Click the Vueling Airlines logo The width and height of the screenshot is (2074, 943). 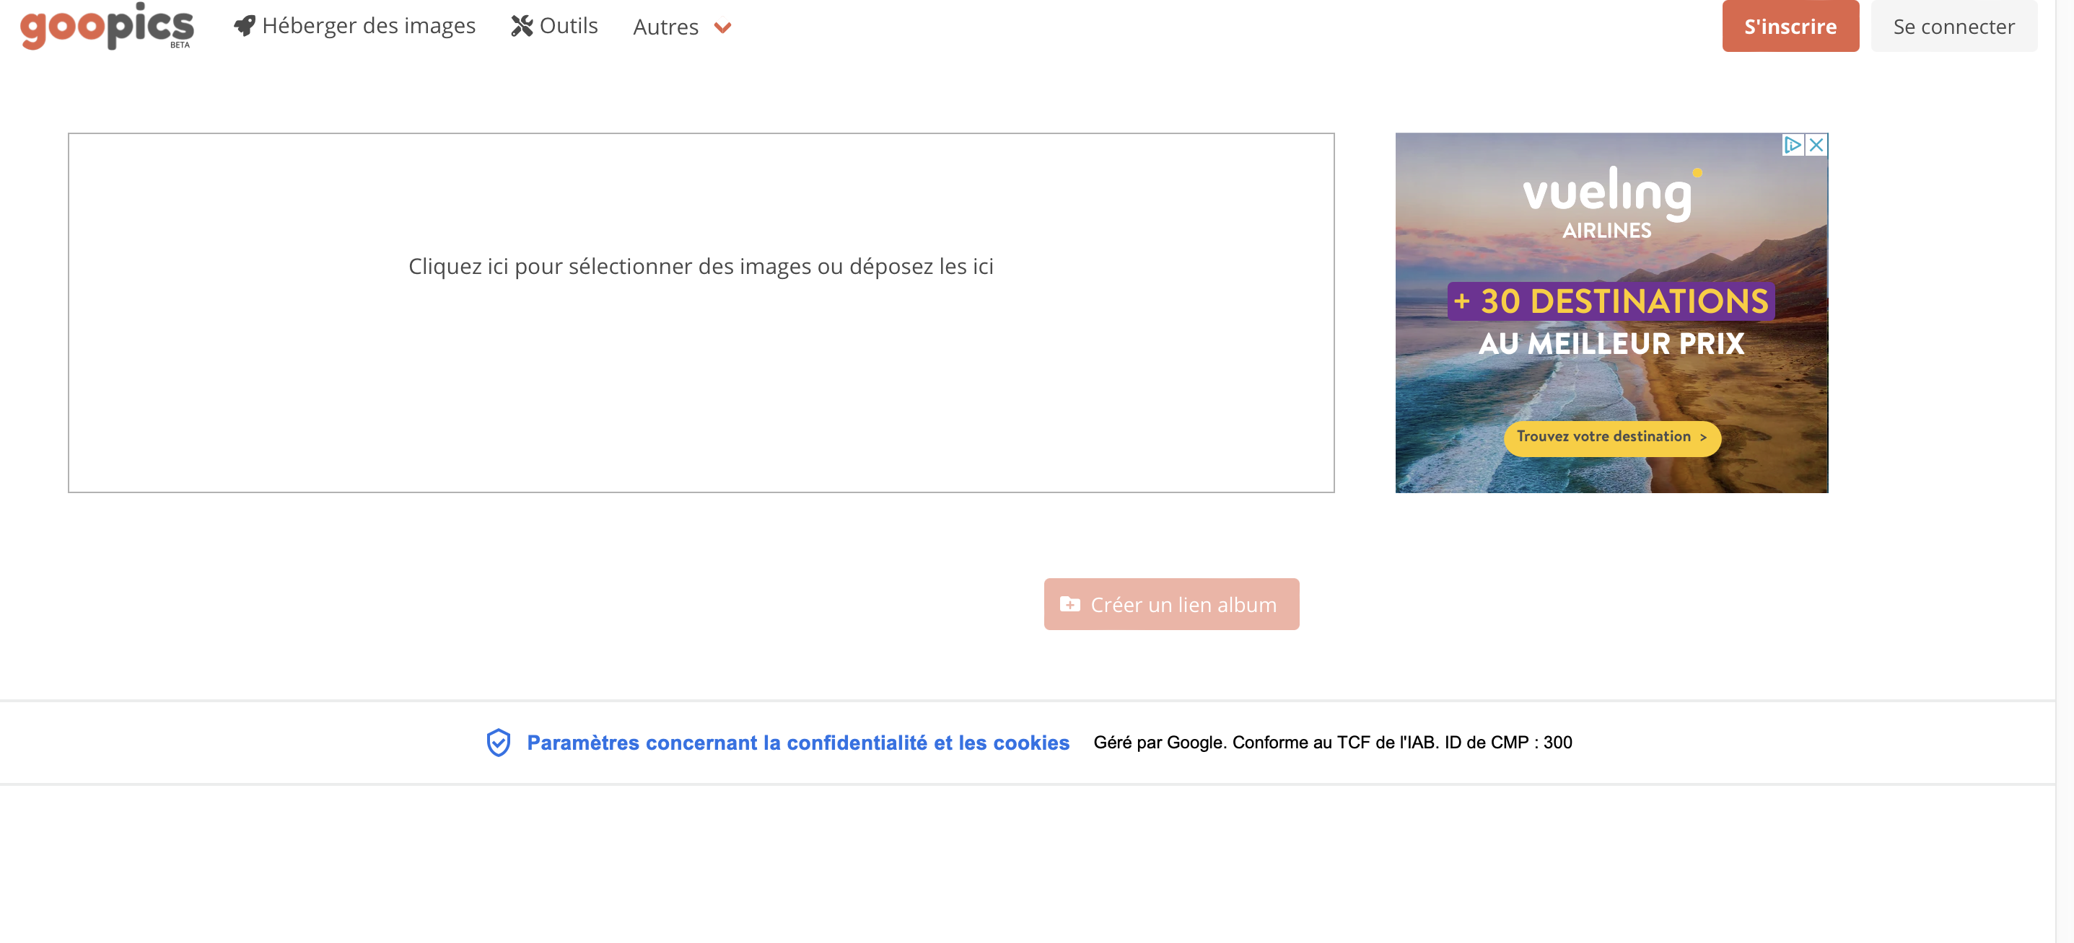(1608, 201)
